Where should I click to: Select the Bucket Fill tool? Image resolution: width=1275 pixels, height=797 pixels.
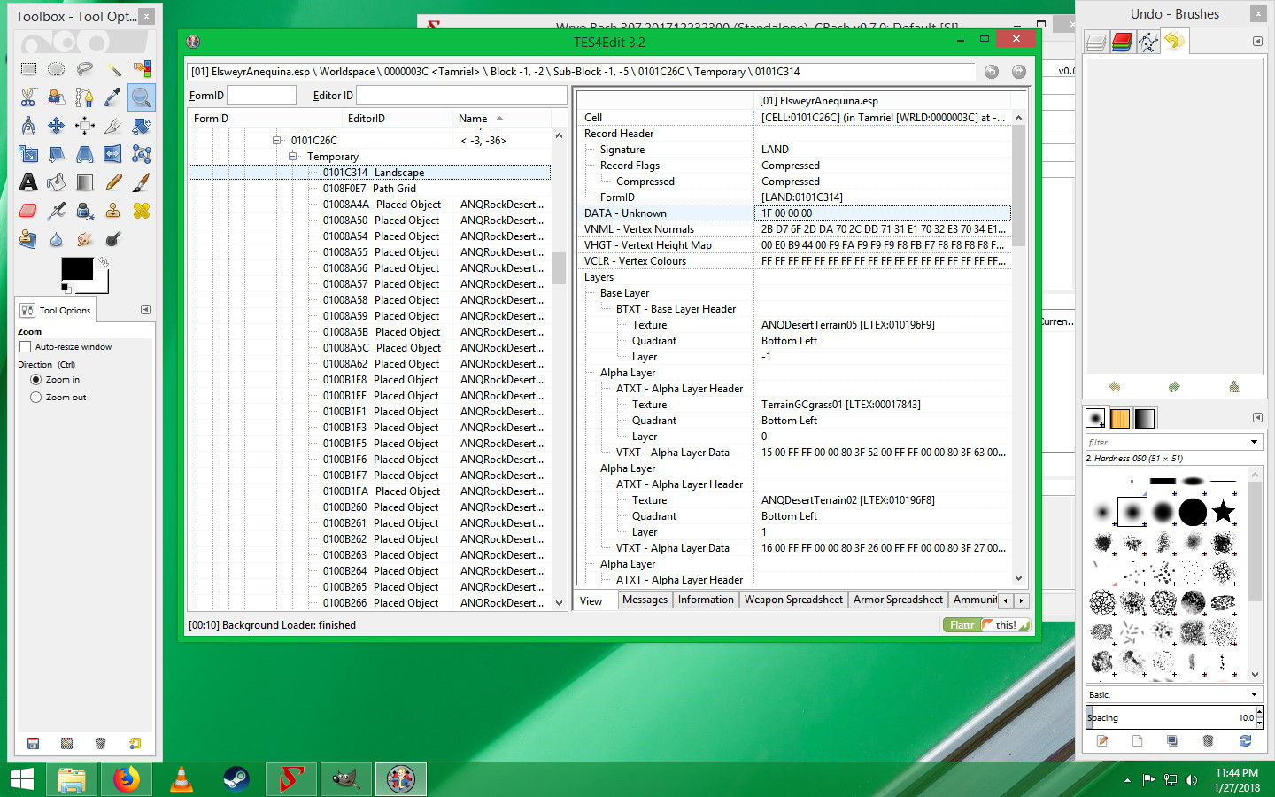[57, 182]
